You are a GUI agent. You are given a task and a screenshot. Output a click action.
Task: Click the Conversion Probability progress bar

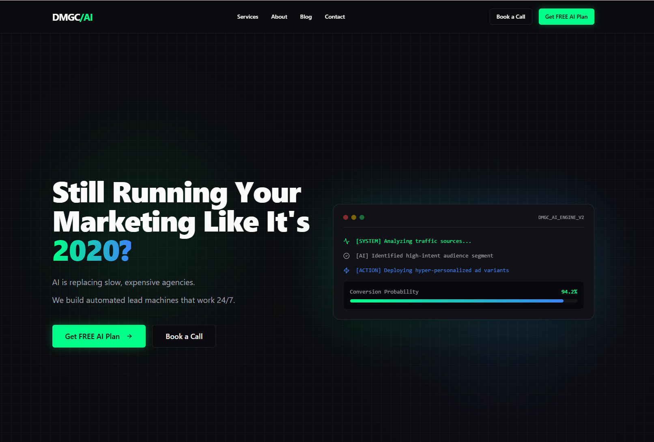pos(463,301)
